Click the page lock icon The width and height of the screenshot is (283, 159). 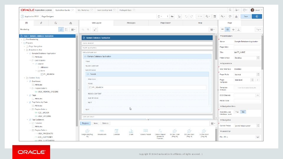click(x=179, y=16)
